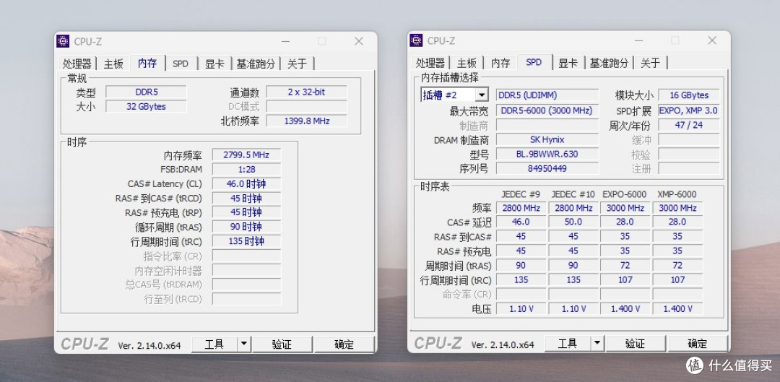Open 显卡 tab in right CPU-Z window
Viewport: 780px width, 382px height.
[568, 63]
